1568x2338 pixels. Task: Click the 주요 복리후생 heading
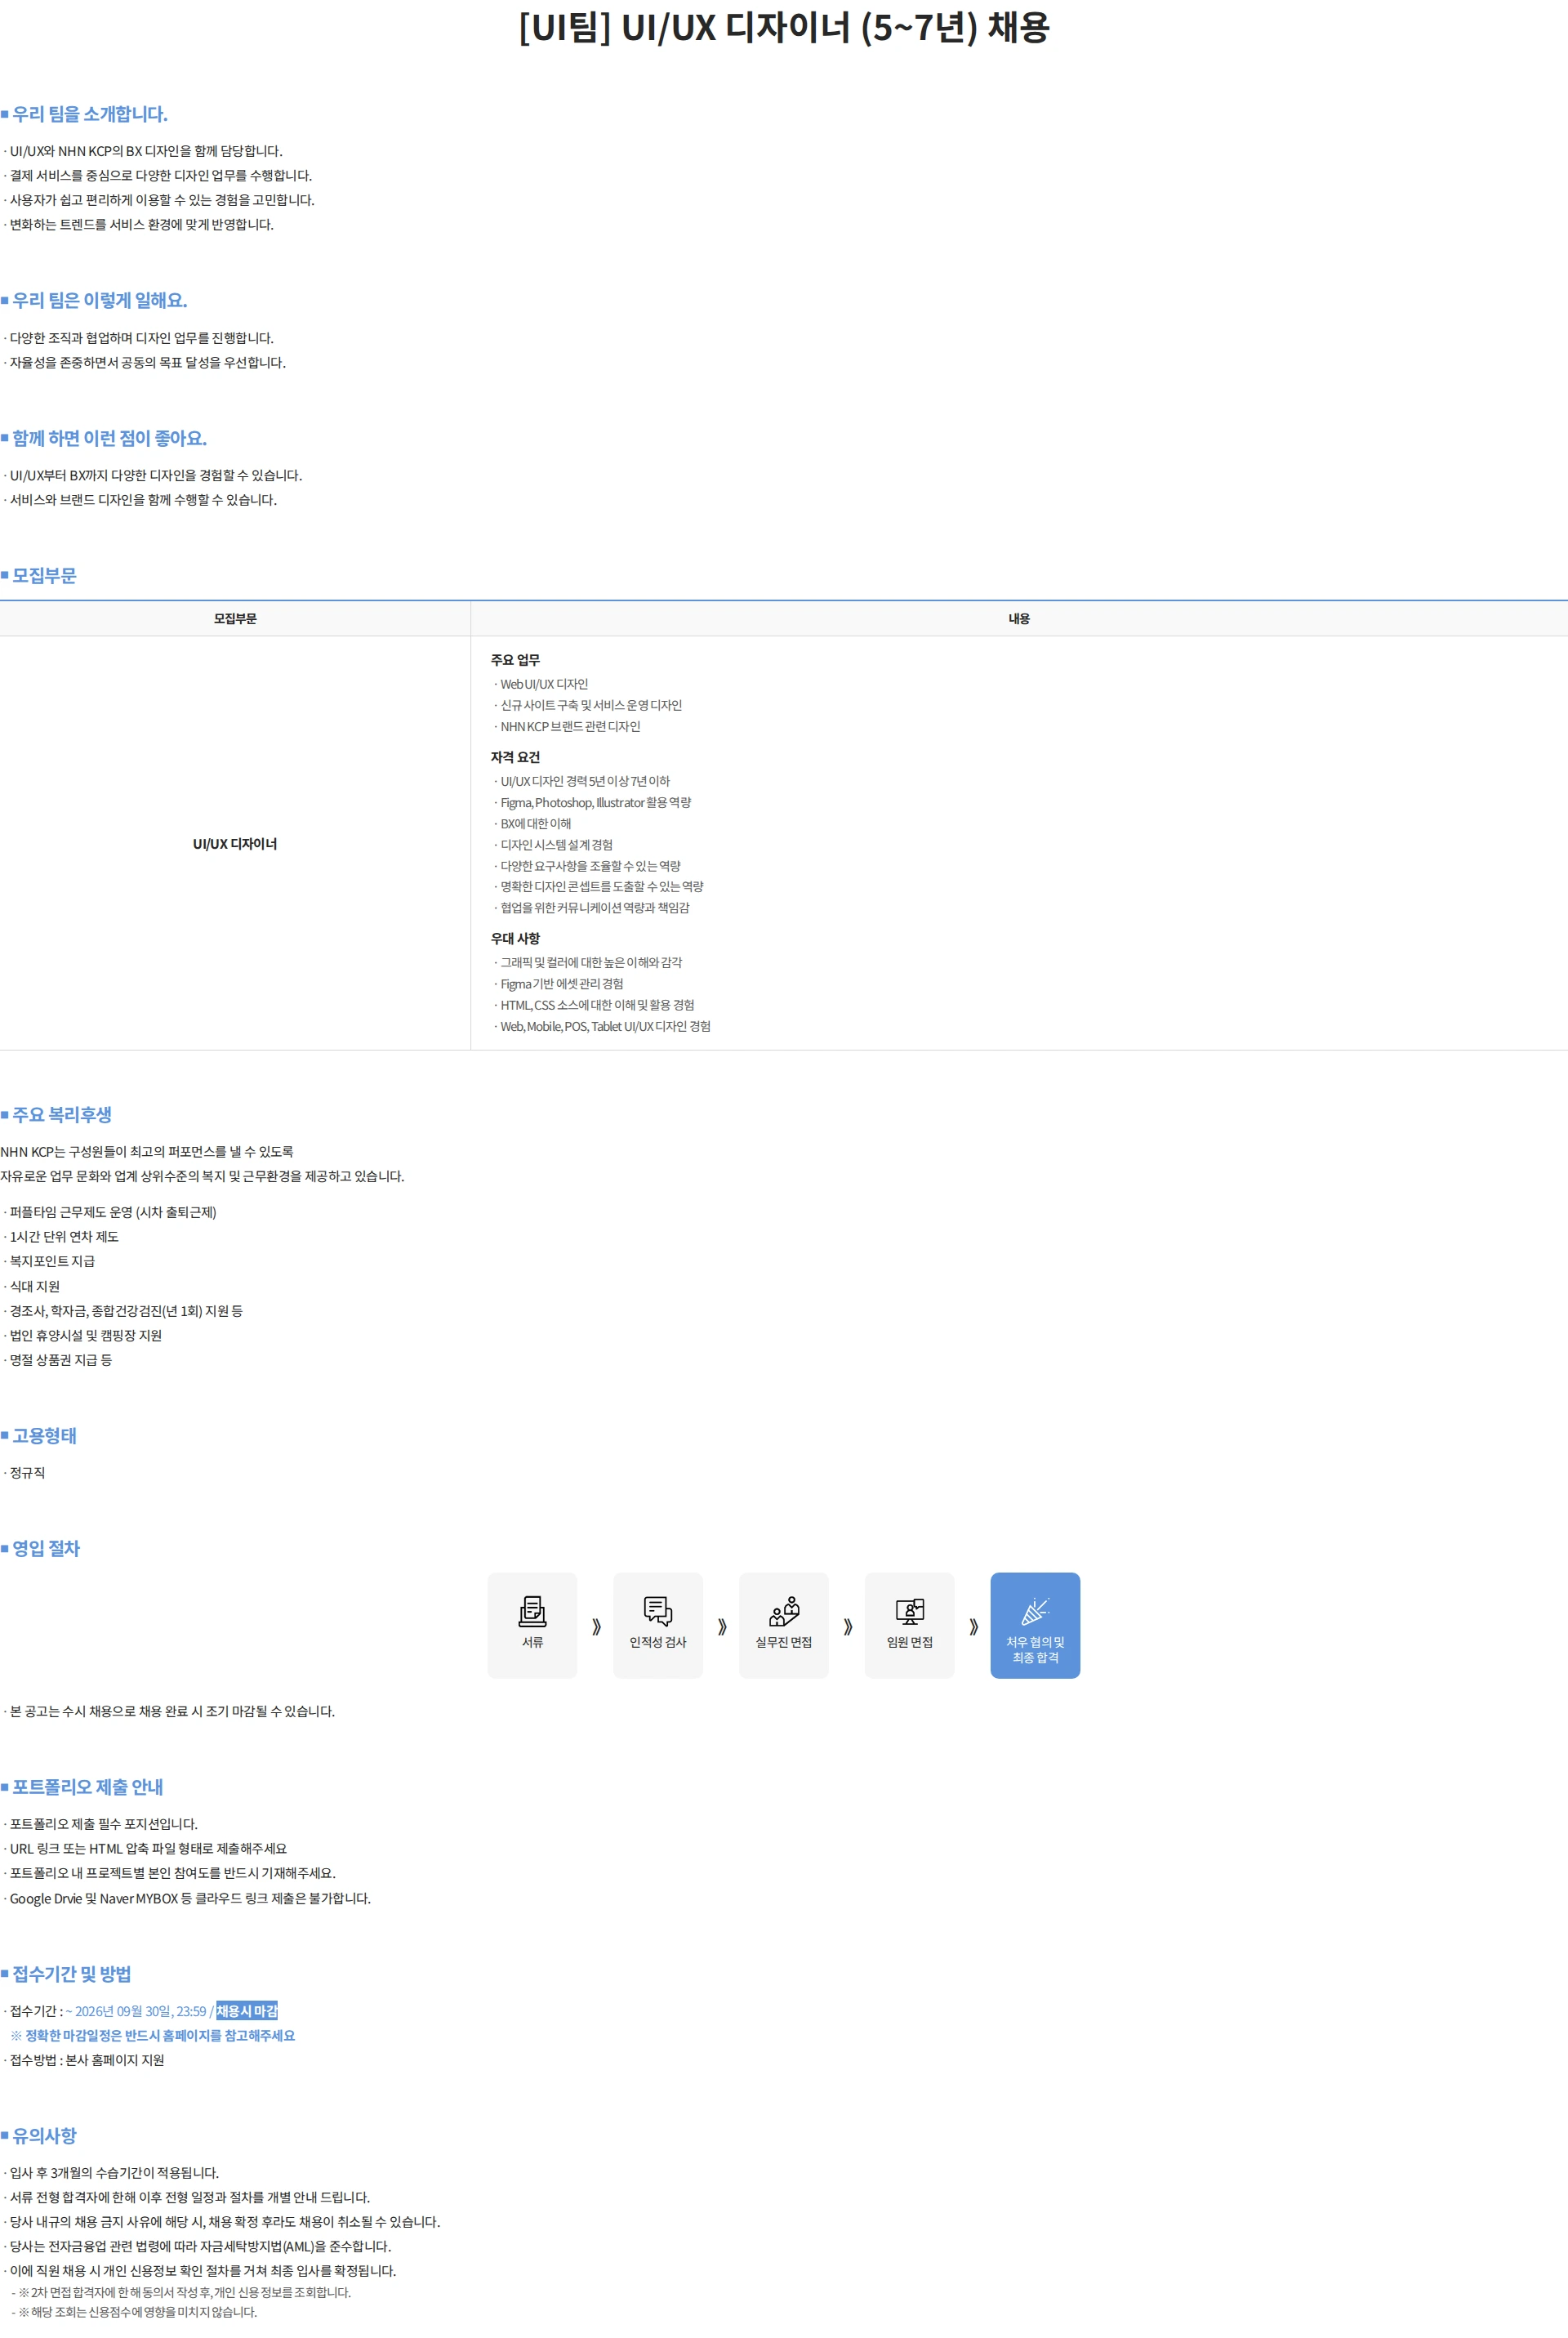tap(62, 1114)
